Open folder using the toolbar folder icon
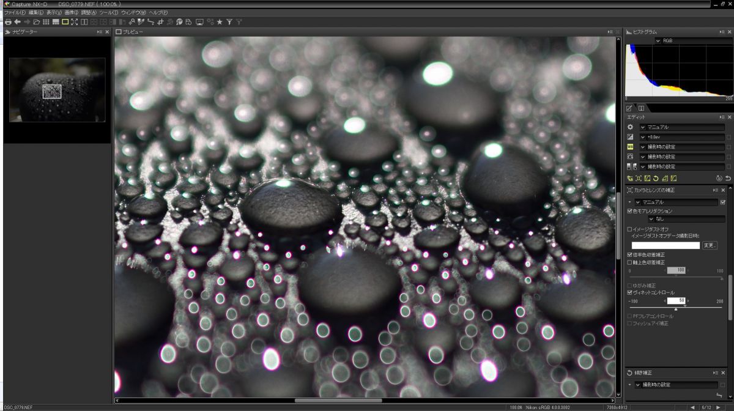Screen dimensions: 734x411 (x=37, y=22)
